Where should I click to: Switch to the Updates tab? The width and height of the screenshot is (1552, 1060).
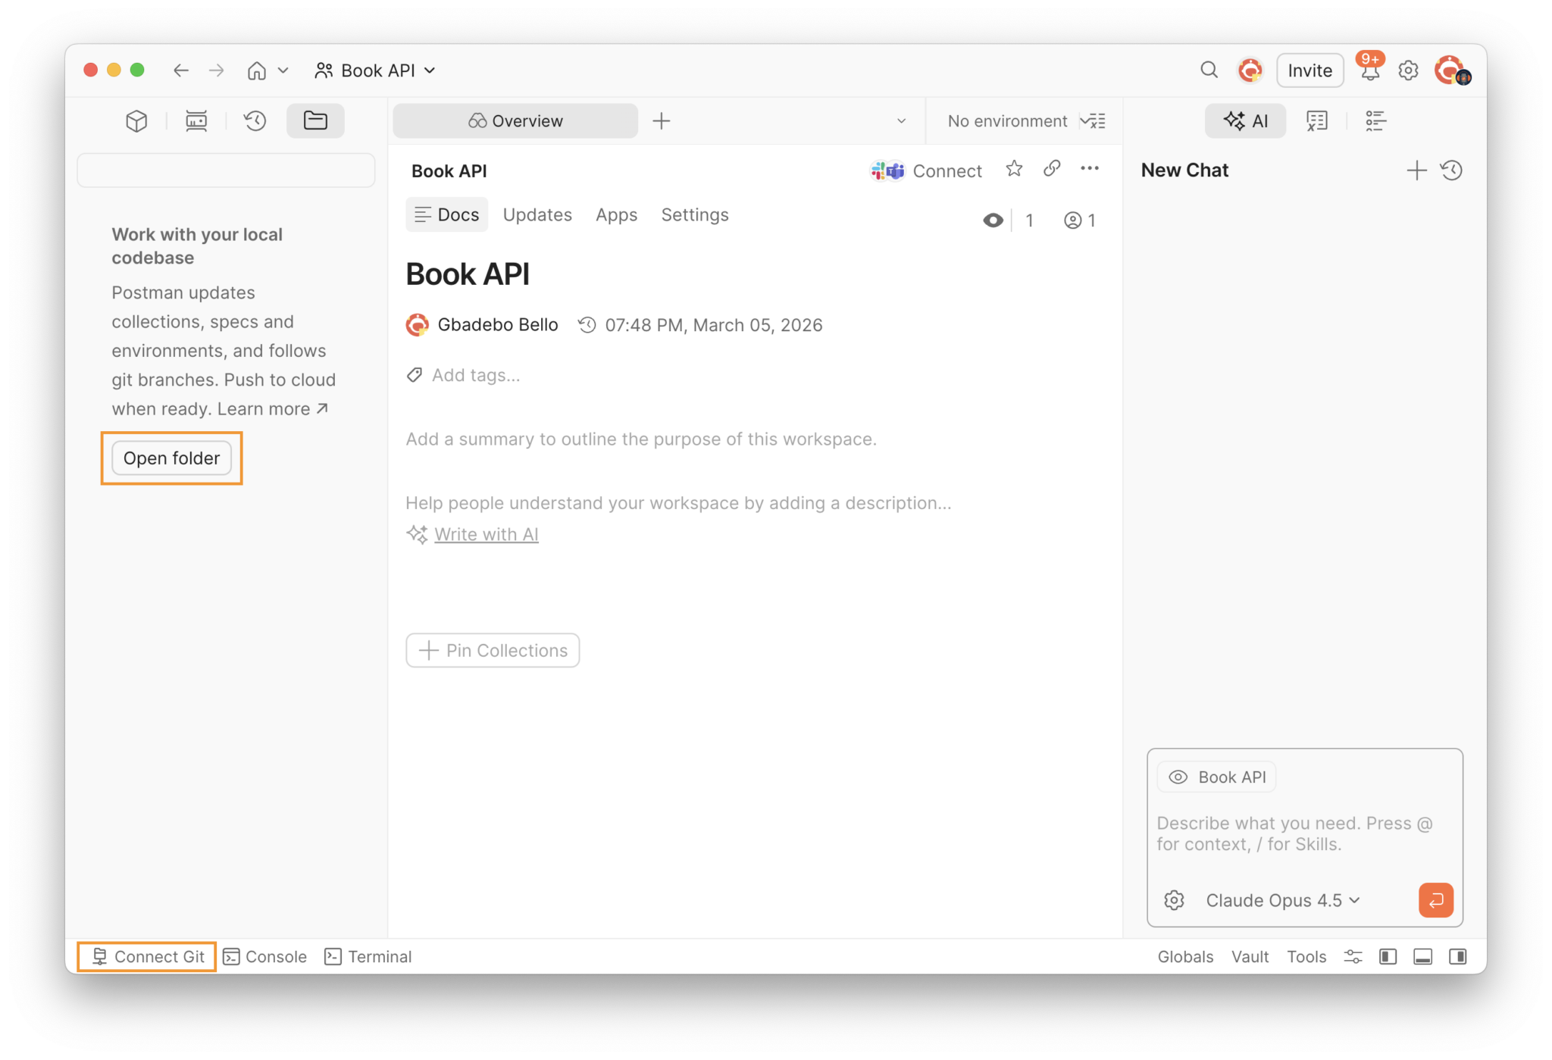537,215
